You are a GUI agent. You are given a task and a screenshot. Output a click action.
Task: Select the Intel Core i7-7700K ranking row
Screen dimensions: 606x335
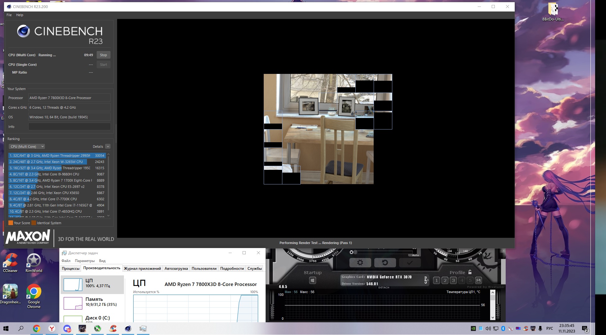(x=57, y=199)
